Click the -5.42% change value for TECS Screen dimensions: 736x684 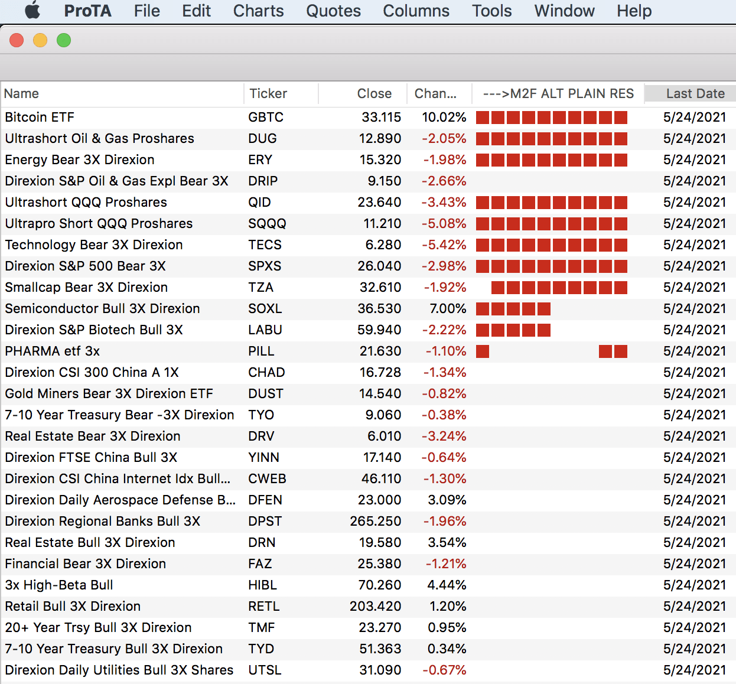pos(444,245)
